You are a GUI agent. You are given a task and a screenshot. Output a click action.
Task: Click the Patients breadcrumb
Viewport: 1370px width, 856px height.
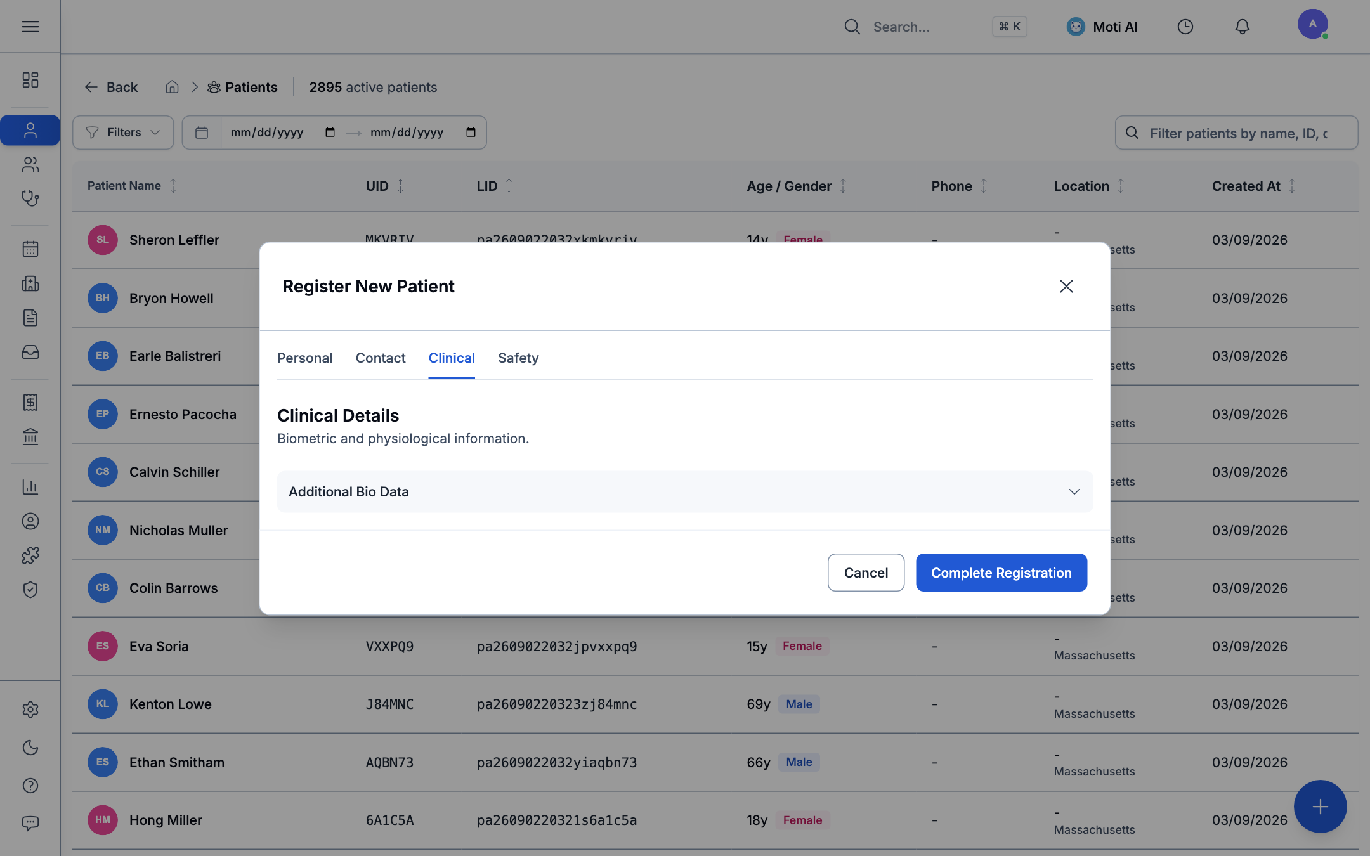click(x=242, y=87)
